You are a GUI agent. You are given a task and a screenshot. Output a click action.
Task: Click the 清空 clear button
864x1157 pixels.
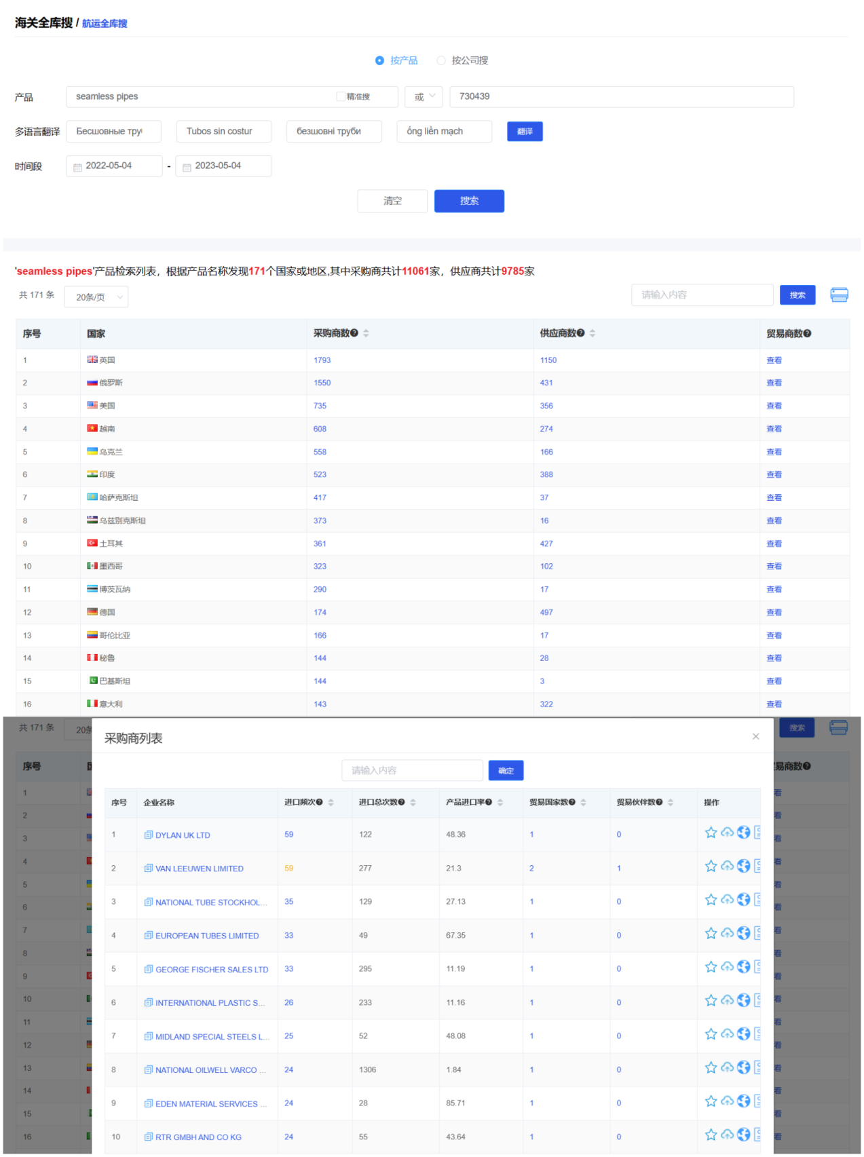click(x=392, y=201)
